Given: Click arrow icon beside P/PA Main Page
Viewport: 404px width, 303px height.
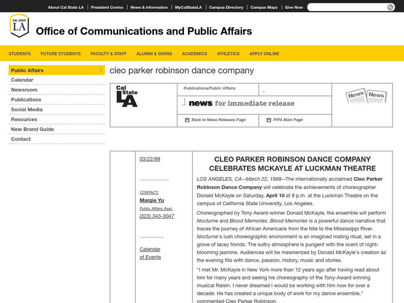Looking at the screenshot, I should 269,120.
